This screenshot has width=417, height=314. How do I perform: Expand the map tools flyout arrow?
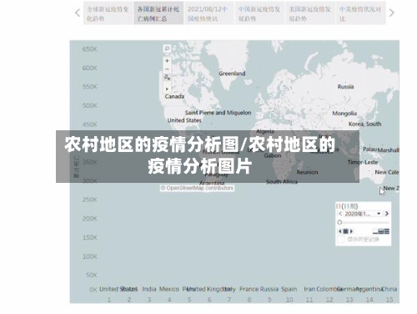[x=167, y=89]
